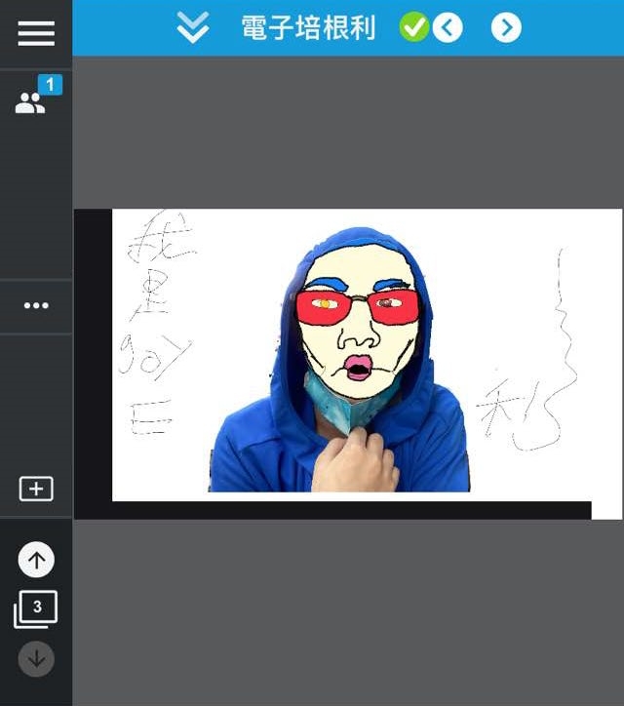Navigate back with left chevron button
This screenshot has width=624, height=707.
pos(447,28)
